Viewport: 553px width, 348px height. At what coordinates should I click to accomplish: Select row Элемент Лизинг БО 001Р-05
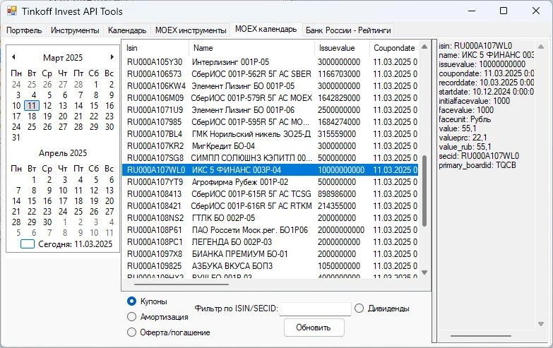tap(270, 86)
